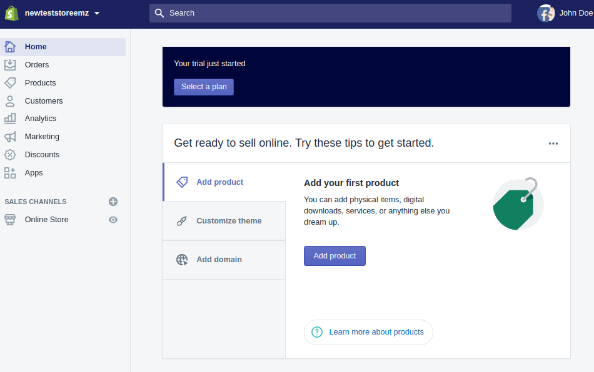Click inside the Search field
594x372 pixels.
tap(330, 12)
